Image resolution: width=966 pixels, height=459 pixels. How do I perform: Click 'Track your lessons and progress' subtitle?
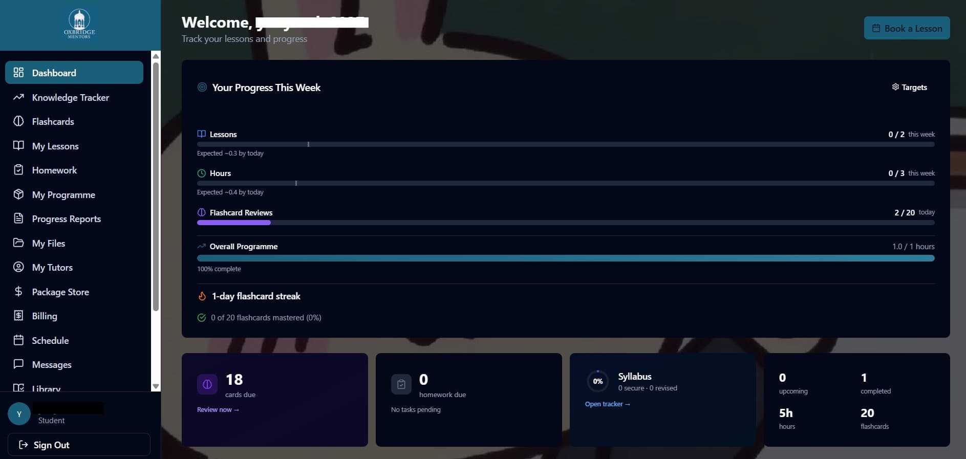245,39
